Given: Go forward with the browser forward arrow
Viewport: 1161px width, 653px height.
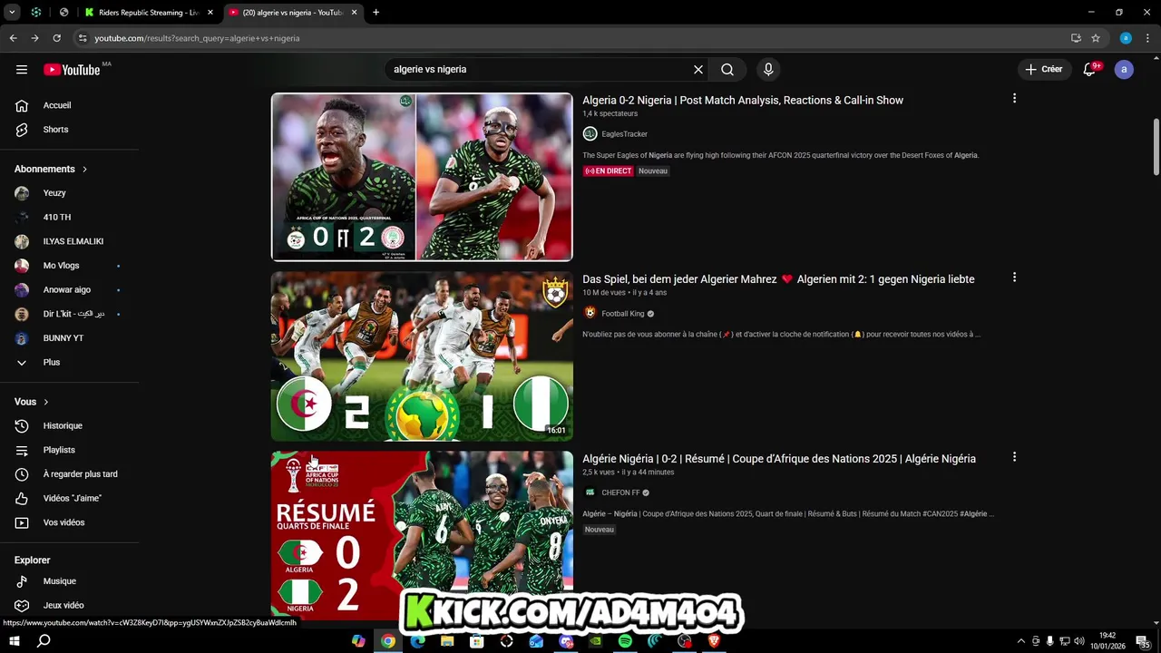Looking at the screenshot, I should (34, 38).
